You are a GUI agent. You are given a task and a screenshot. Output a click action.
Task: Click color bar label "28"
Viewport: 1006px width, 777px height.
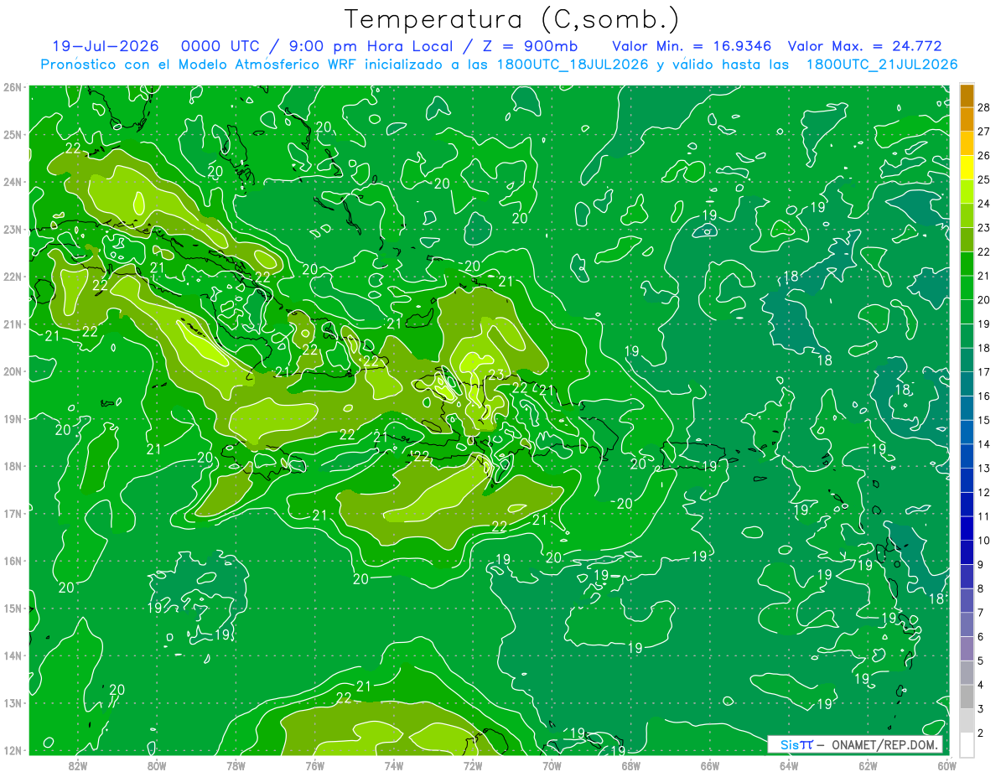pyautogui.click(x=983, y=107)
